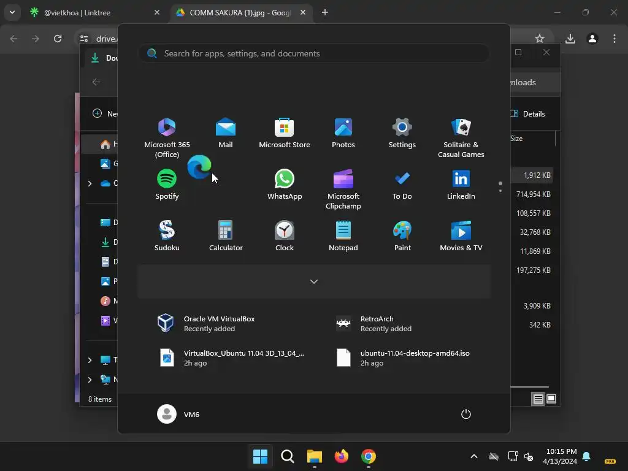This screenshot has width=628, height=471.
Task: Open Calculator app
Action: pyautogui.click(x=226, y=236)
